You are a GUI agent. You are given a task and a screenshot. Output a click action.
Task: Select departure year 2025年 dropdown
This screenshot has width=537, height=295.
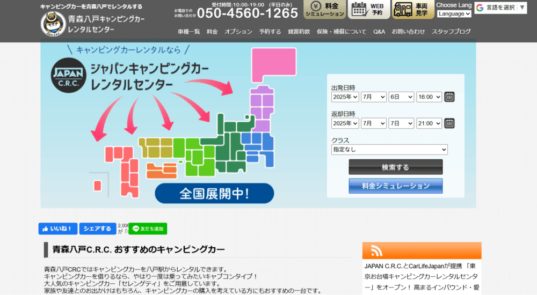tap(345, 97)
